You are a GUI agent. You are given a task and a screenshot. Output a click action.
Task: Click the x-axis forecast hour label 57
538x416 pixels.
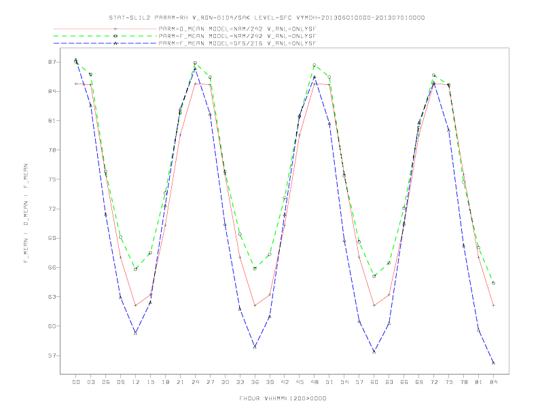(359, 382)
